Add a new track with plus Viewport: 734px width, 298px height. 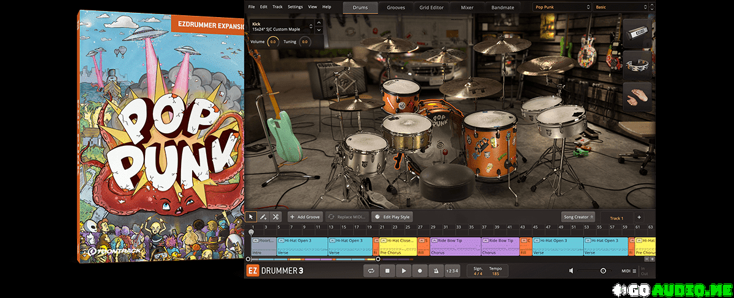pyautogui.click(x=639, y=217)
